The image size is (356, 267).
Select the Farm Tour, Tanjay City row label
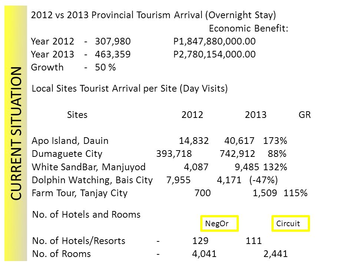[79, 193]
